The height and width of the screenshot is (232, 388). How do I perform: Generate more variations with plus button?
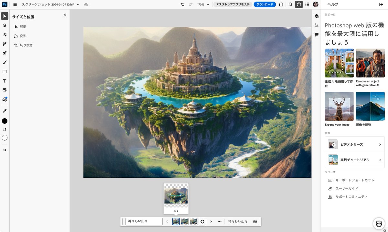tap(202, 221)
